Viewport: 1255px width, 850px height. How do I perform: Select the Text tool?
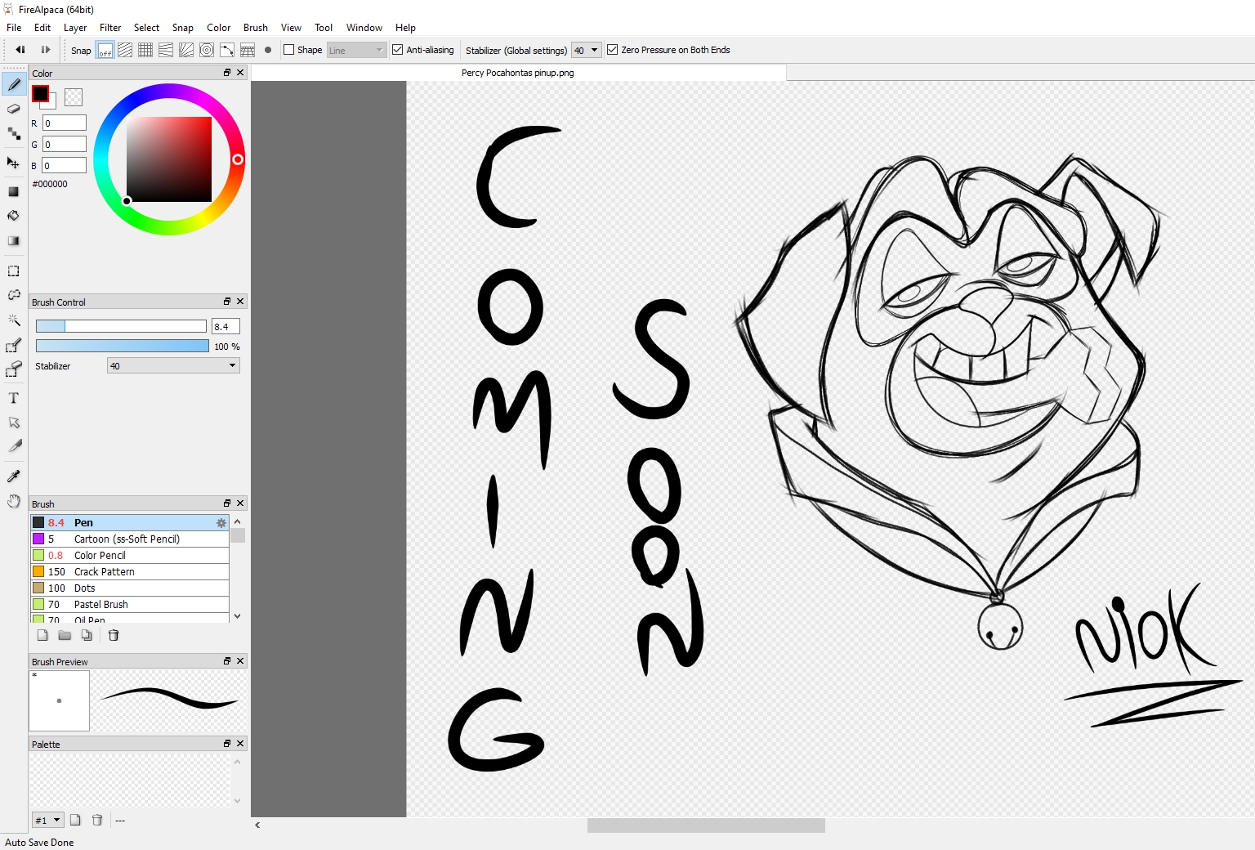pos(14,398)
